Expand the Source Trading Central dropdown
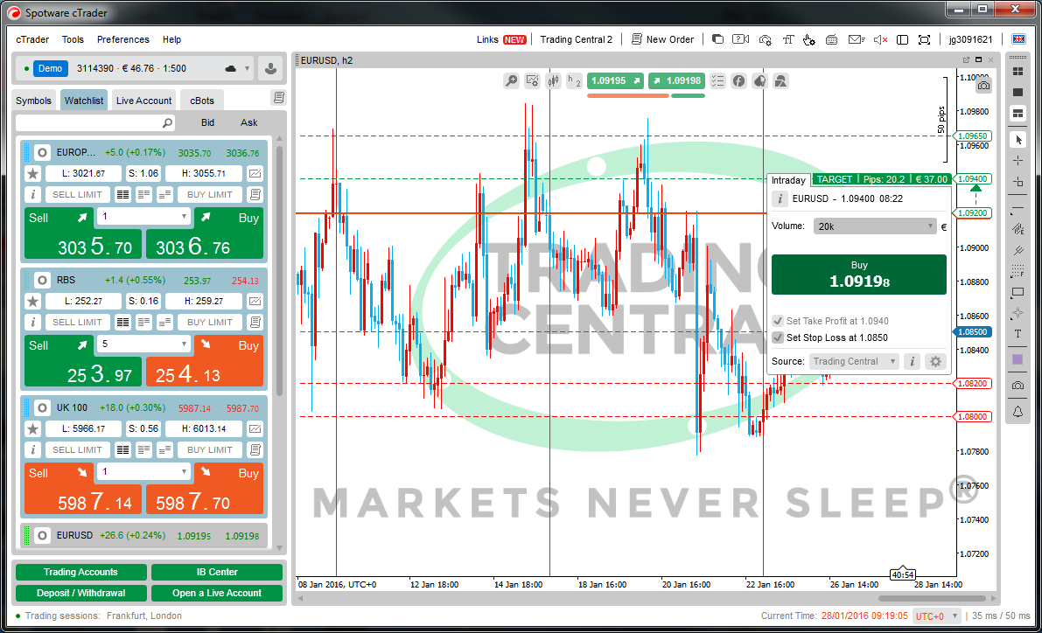Viewport: 1042px width, 633px height. click(x=854, y=361)
